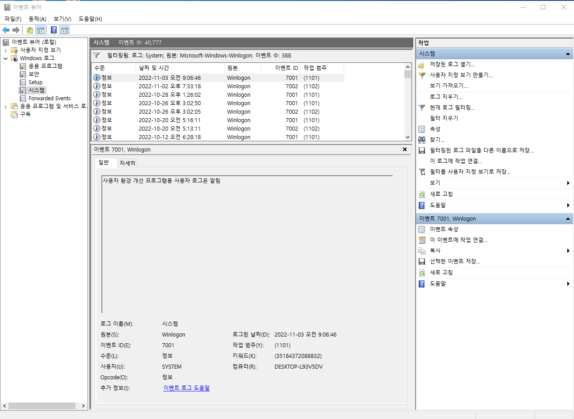Click the 속성 properties icon in action pane
574x419 pixels.
[421, 129]
